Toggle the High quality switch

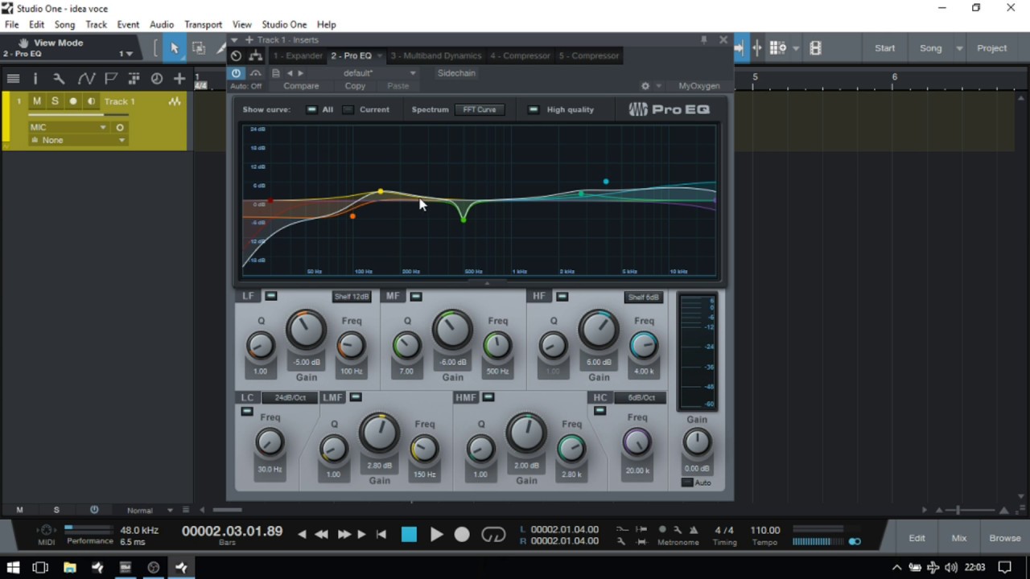pos(533,109)
